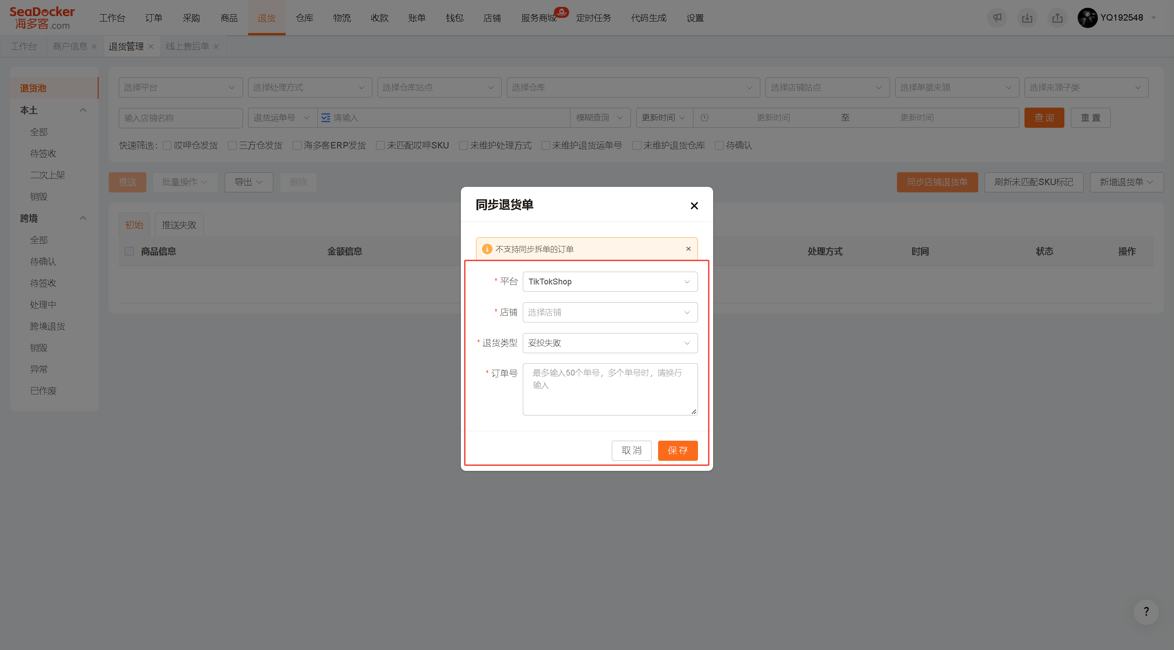Collapse the 跨境 sidebar section
Image resolution: width=1174 pixels, height=650 pixels.
point(83,218)
